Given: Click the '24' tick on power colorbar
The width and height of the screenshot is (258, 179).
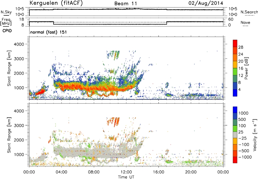Looking at the screenshot, I should click(x=241, y=54).
